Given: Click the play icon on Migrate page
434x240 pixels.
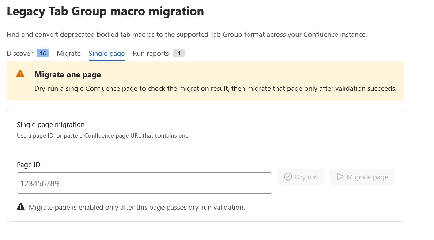Looking at the screenshot, I should pyautogui.click(x=340, y=177).
